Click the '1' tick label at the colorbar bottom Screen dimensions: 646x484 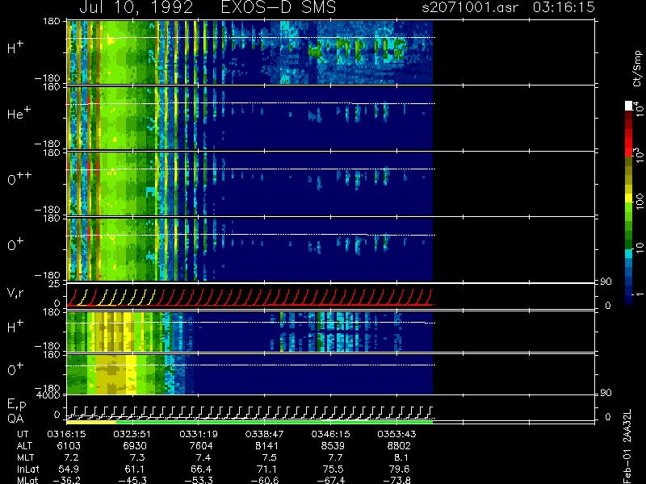[x=639, y=294]
